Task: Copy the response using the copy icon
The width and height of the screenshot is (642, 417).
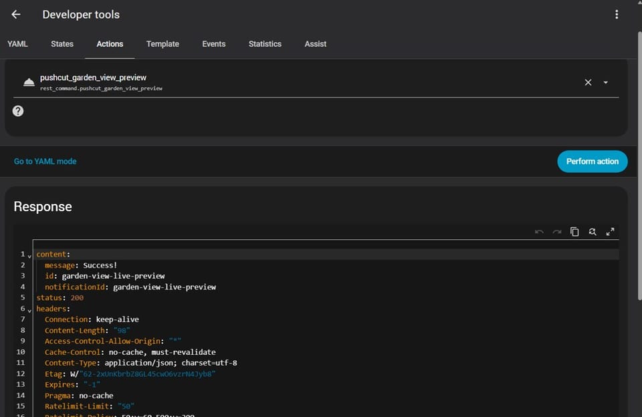Action: 574,231
